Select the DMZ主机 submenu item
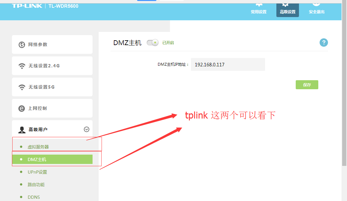 click(x=53, y=159)
